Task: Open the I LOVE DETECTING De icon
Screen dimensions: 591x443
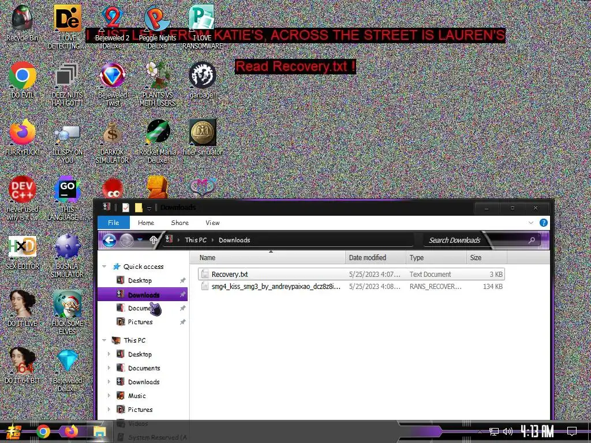Action: point(67,27)
